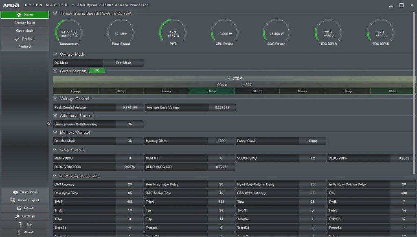Toggle Simultaneous Multithreading ON value
This screenshot has width=417, height=237.
(129, 124)
